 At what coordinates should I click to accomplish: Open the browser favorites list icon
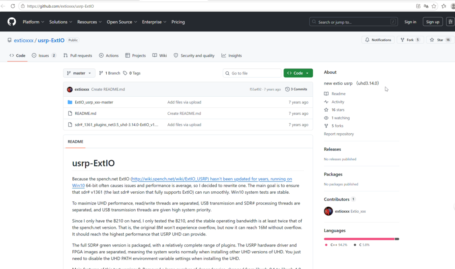(x=444, y=6)
